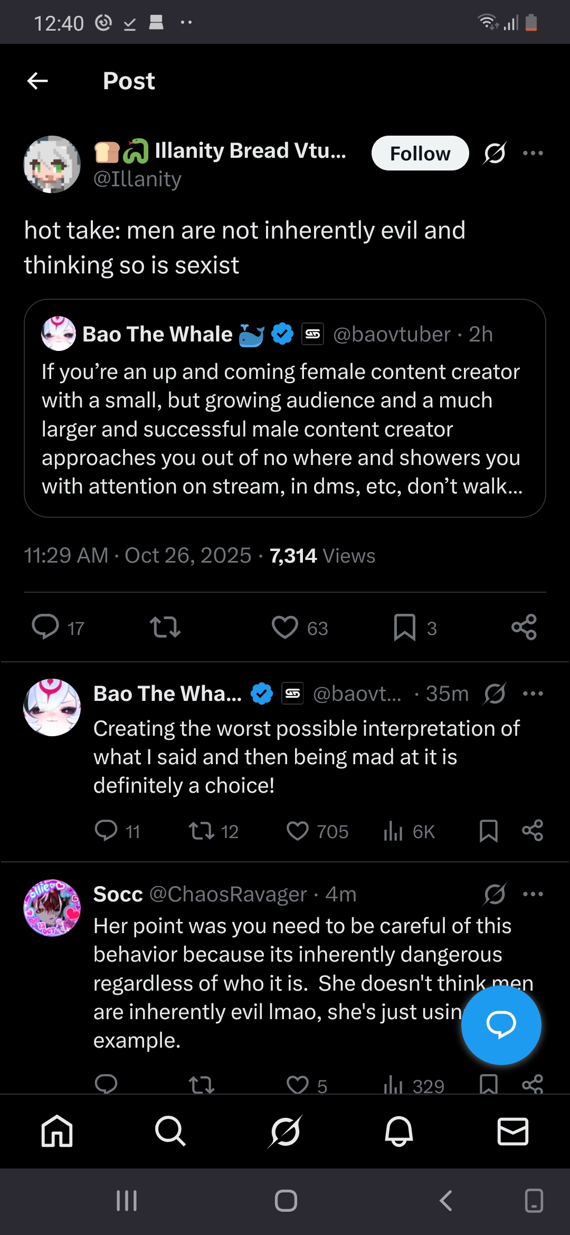Viewport: 570px width, 1235px height.
Task: Open more options for Illanity's post
Action: point(533,154)
